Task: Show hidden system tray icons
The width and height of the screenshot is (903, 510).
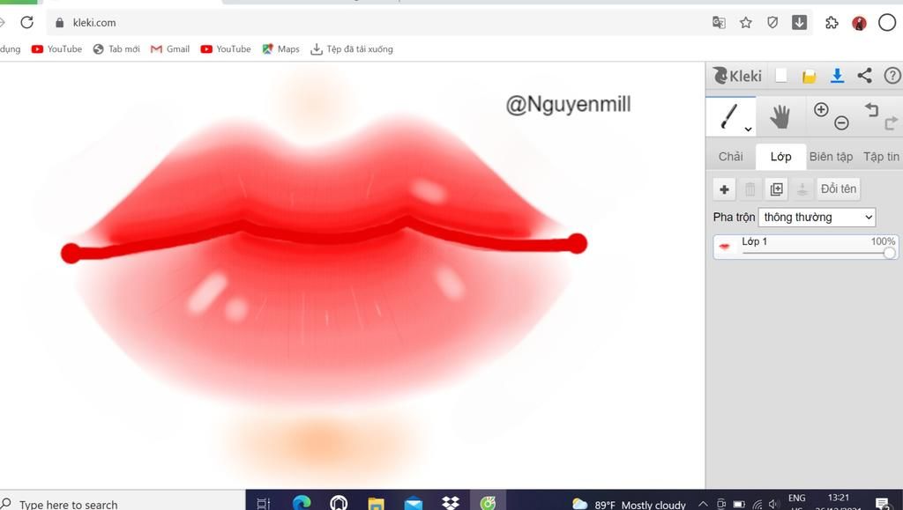Action: tap(703, 504)
